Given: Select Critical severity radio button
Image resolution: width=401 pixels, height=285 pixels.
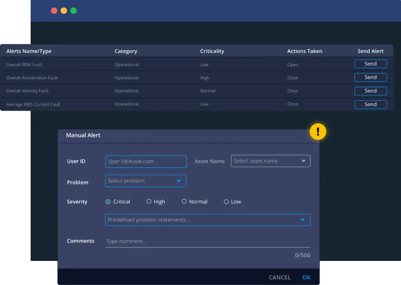Looking at the screenshot, I should pos(108,202).
